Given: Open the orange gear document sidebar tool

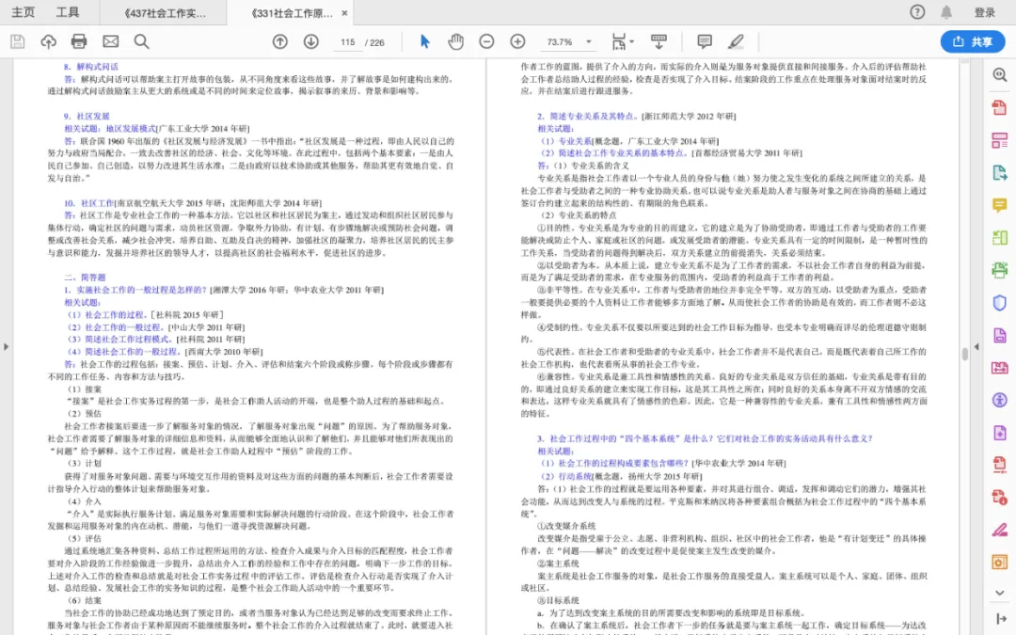Looking at the screenshot, I should pos(1000,563).
